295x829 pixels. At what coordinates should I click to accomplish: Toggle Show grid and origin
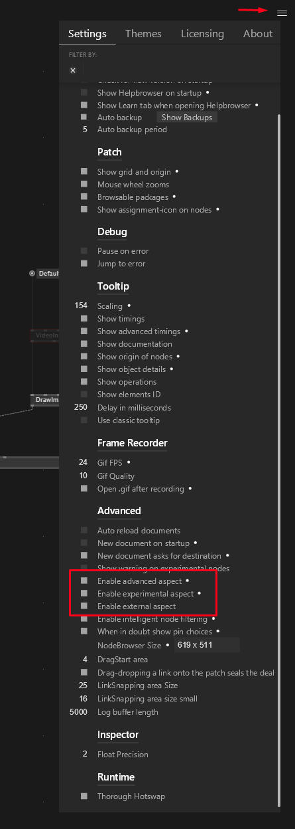pyautogui.click(x=84, y=172)
